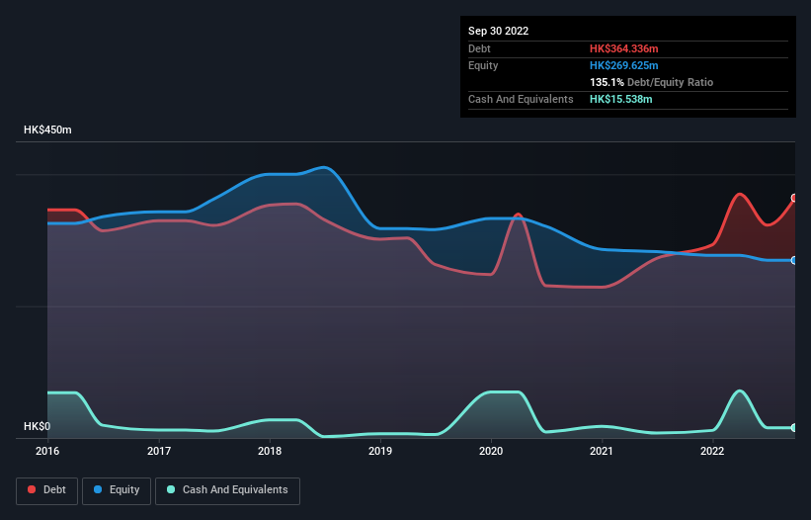
Task: Click the HK$15.538m cash value
Action: 620,99
